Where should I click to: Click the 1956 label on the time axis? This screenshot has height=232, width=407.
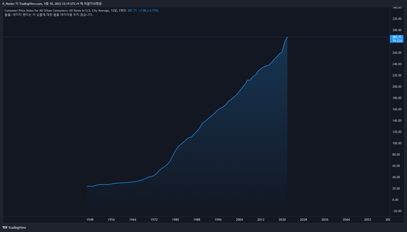(x=111, y=220)
